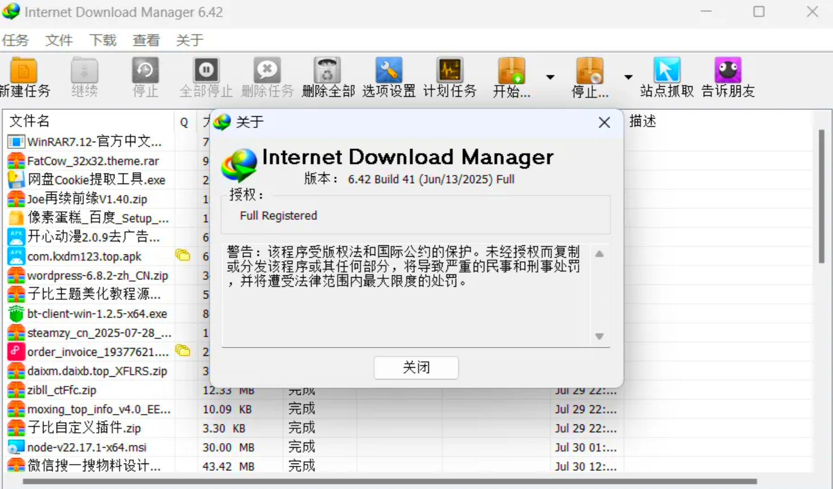
Task: Click the IDM logo in the About dialog
Action: 239,165
